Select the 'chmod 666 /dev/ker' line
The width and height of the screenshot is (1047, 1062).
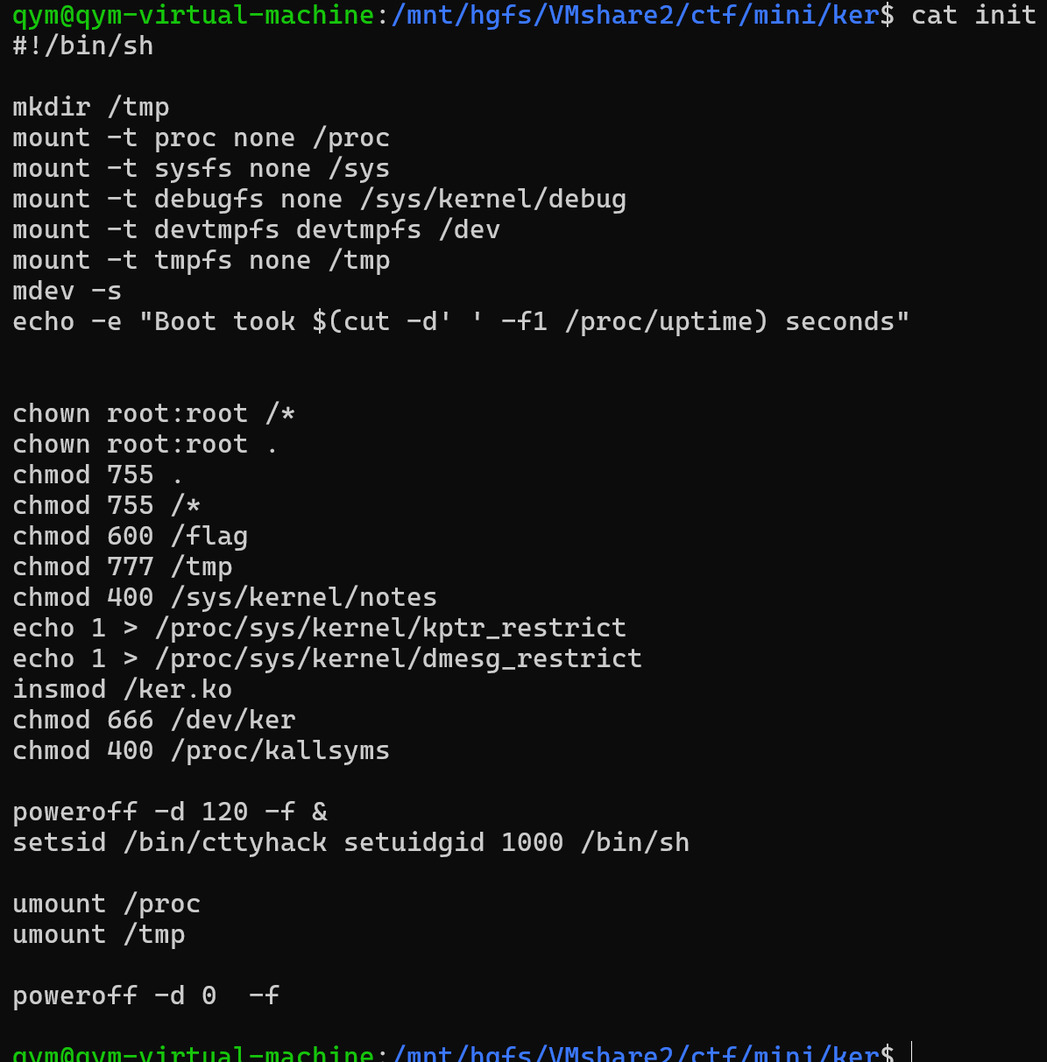[154, 721]
